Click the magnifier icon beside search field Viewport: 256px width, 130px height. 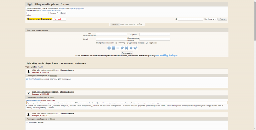coord(176,19)
